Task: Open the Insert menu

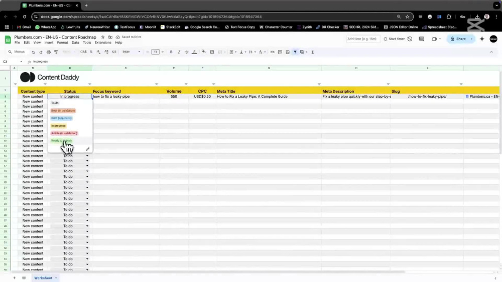Action: 49,43
